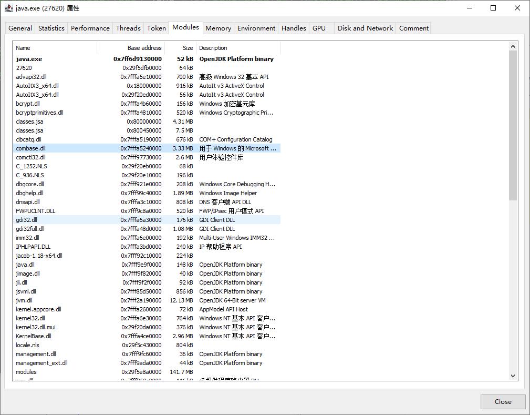This screenshot has height=415, width=530.
Task: Switch to the Threads tab
Action: click(128, 28)
